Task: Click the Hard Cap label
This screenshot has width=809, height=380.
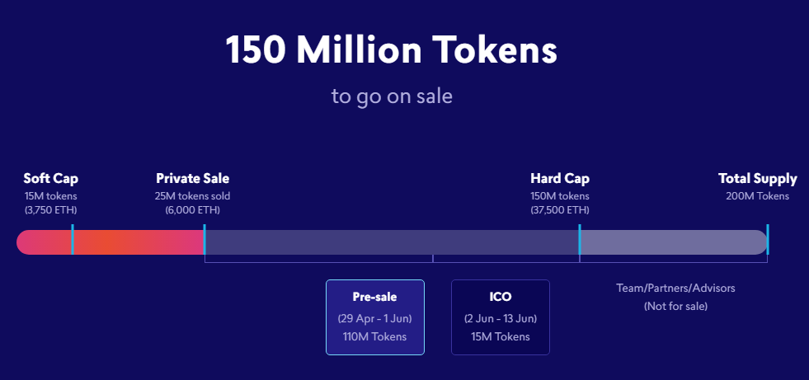Action: pos(560,178)
